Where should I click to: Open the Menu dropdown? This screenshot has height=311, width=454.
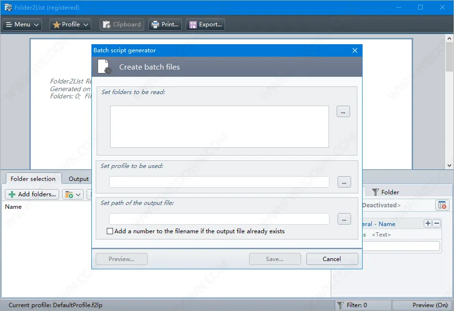pyautogui.click(x=22, y=24)
